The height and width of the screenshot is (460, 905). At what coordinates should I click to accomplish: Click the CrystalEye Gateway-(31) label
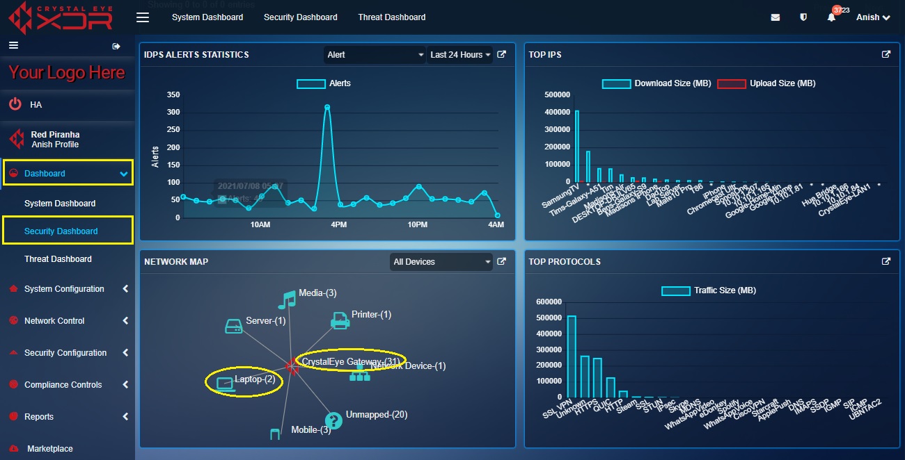pos(352,362)
